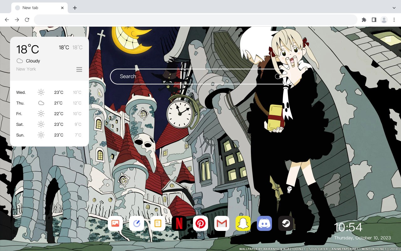
Task: Click the large 18°C current temperature
Action: click(28, 49)
